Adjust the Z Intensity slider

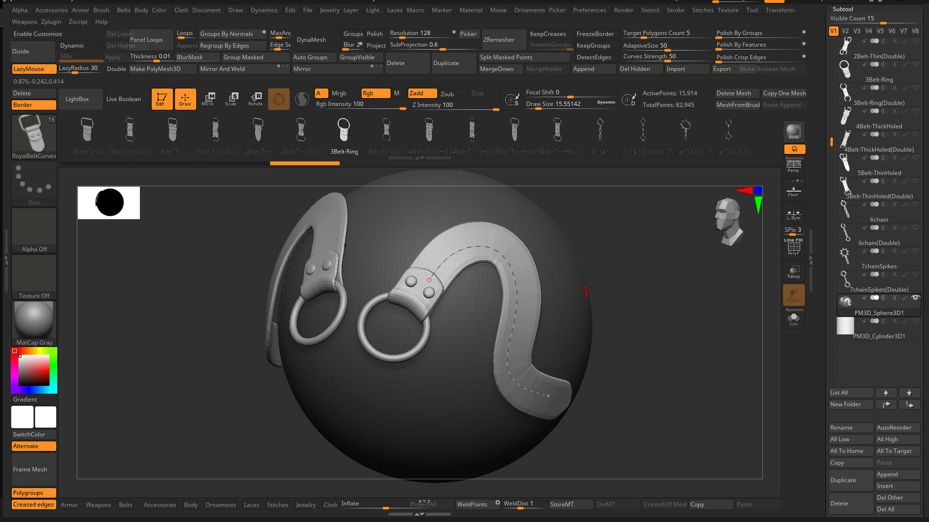pos(455,105)
